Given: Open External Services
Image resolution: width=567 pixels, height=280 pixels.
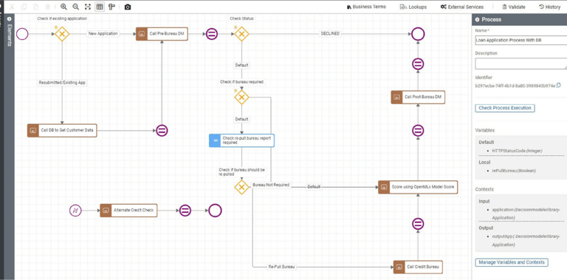Looking at the screenshot, I should tap(461, 7).
